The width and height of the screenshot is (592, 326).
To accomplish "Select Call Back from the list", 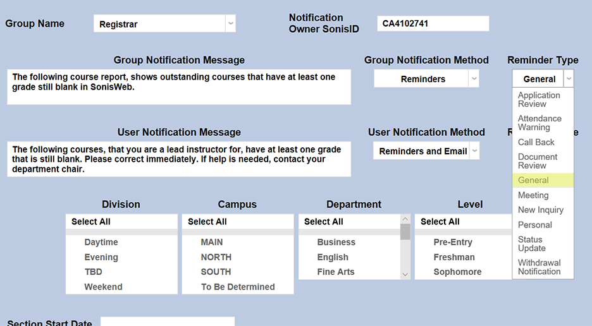I will pos(543,142).
